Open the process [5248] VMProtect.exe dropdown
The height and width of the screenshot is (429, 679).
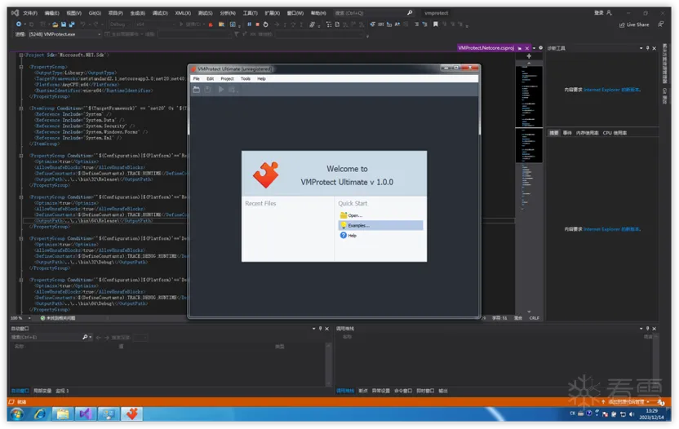[x=64, y=34]
